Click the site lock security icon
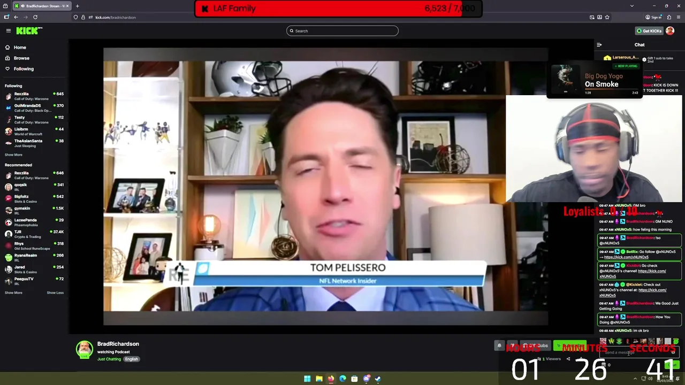This screenshot has height=385, width=685. [x=83, y=17]
